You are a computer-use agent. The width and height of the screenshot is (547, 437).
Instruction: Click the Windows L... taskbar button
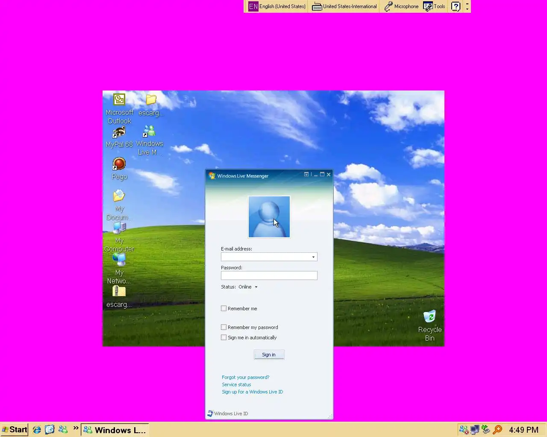coord(115,430)
